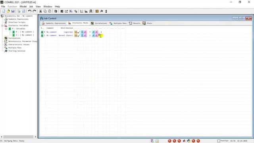Select Characteristic Values tree item
Screen dimensions: 254x143
click(x=19, y=44)
